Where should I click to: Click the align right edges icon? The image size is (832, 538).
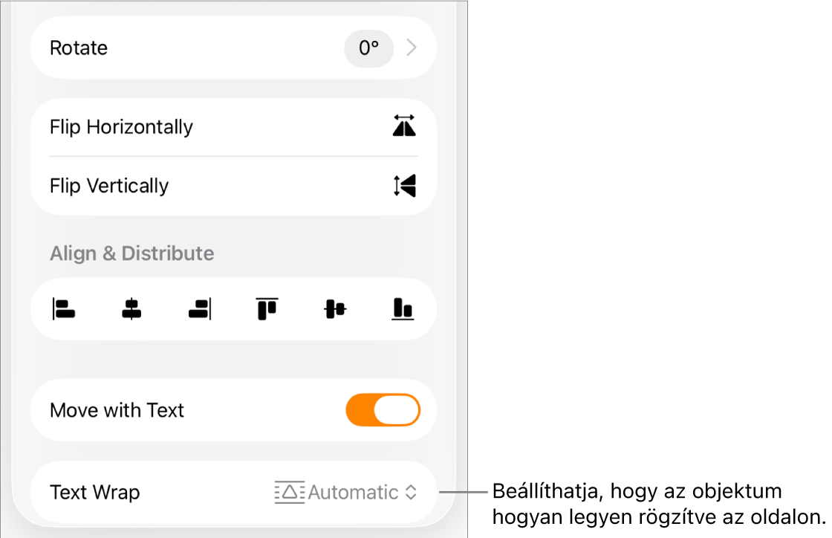(x=200, y=309)
